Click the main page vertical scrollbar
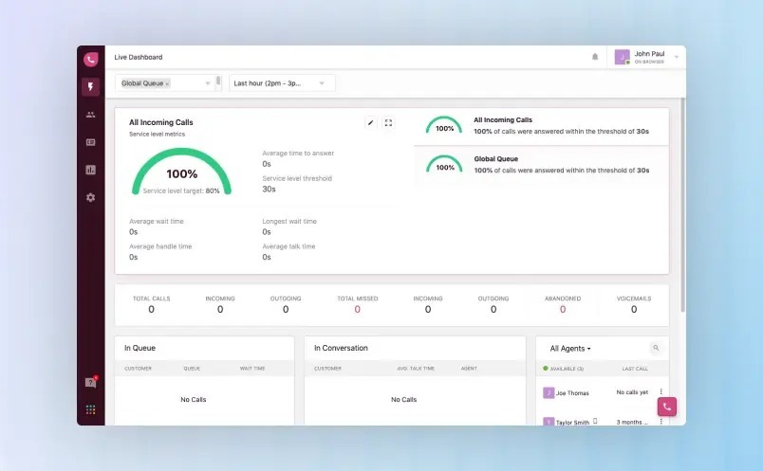 [x=682, y=204]
